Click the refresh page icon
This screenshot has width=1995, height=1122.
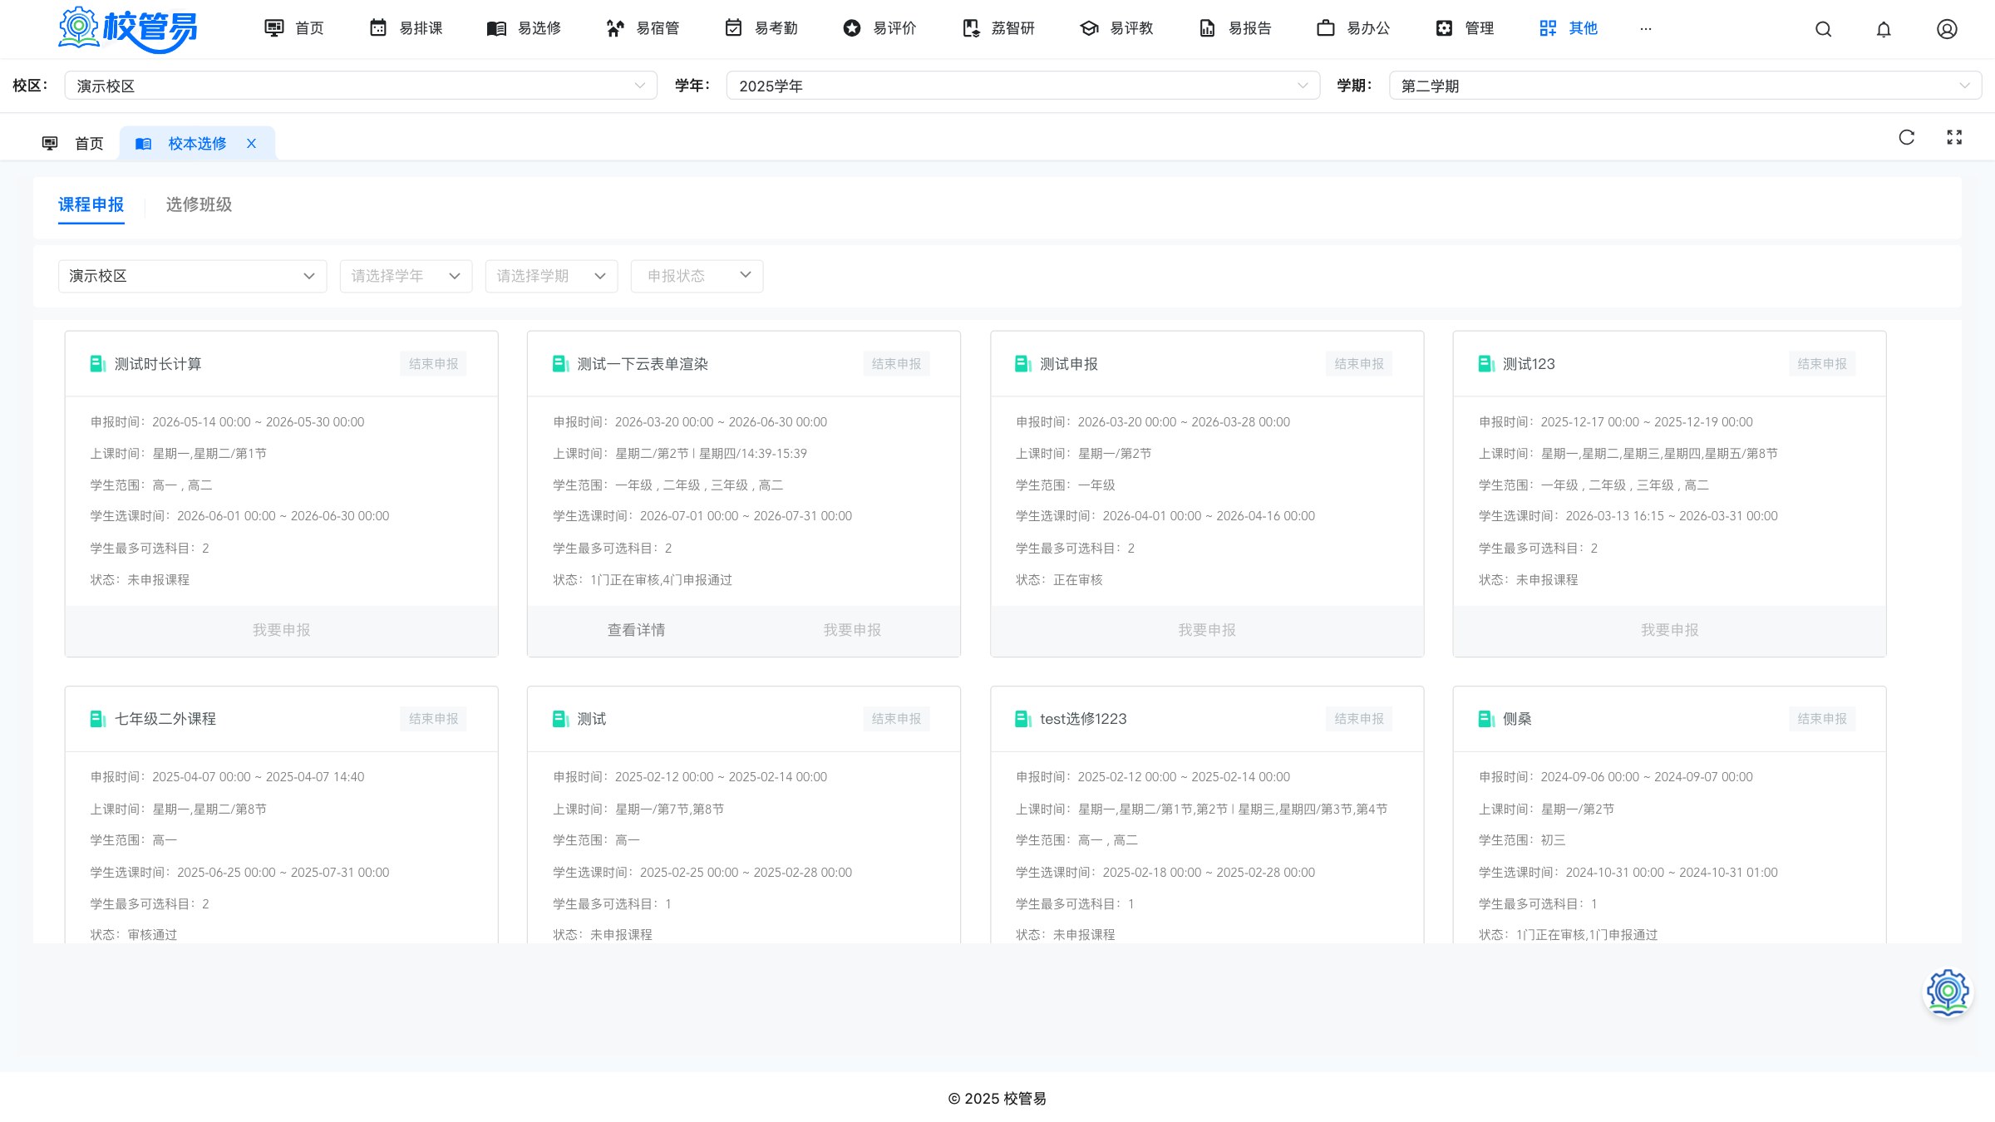pos(1907,137)
